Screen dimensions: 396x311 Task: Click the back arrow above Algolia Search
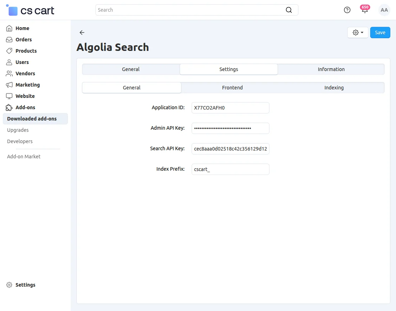tap(82, 32)
